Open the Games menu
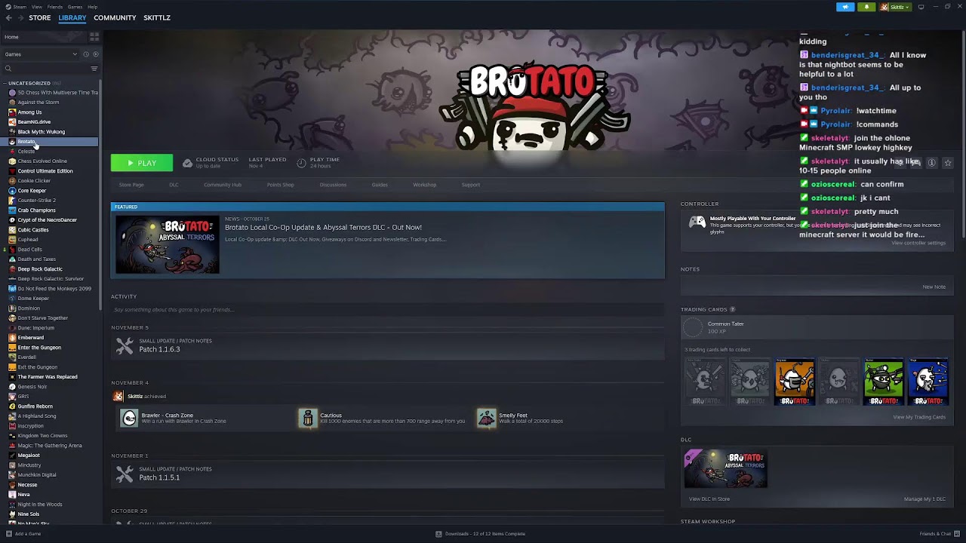This screenshot has height=543, width=966. point(75,7)
